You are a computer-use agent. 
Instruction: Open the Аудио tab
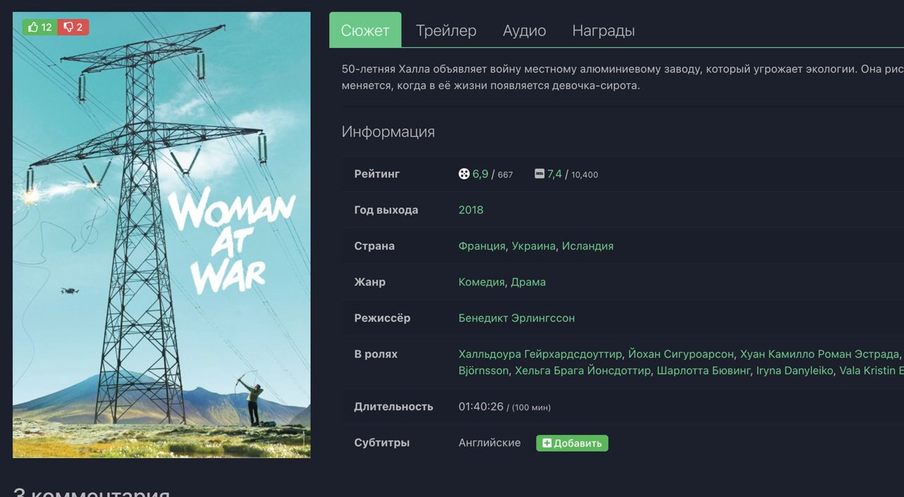(524, 30)
